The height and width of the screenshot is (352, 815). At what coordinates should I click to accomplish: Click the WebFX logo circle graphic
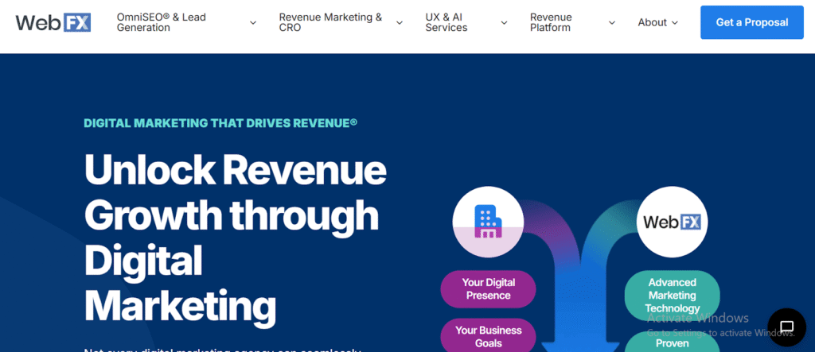pyautogui.click(x=672, y=222)
